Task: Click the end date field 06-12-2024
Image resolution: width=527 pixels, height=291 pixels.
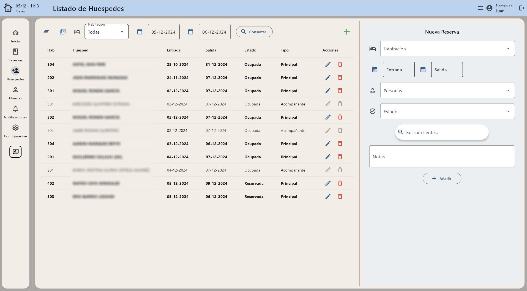Action: (x=215, y=32)
